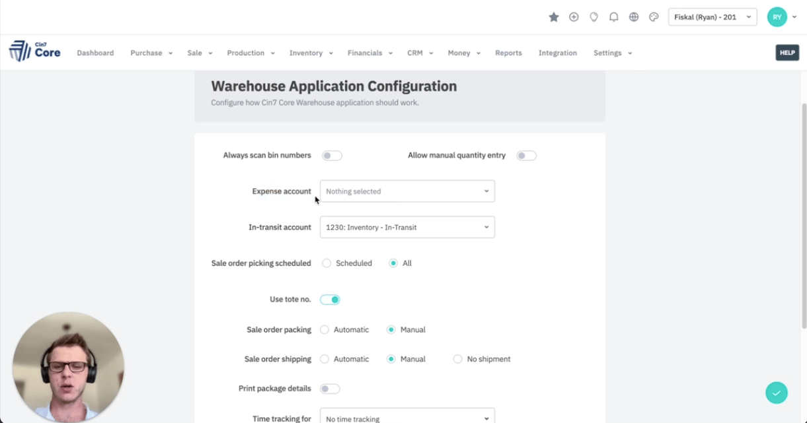Viewport: 807px width, 423px height.
Task: Go to the Reports menu item
Action: point(508,53)
